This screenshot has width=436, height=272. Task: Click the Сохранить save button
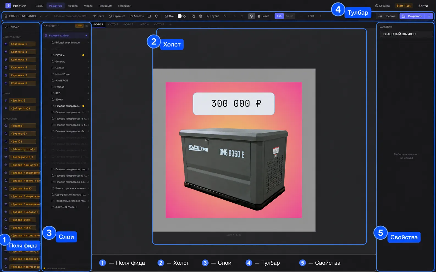(x=412, y=16)
